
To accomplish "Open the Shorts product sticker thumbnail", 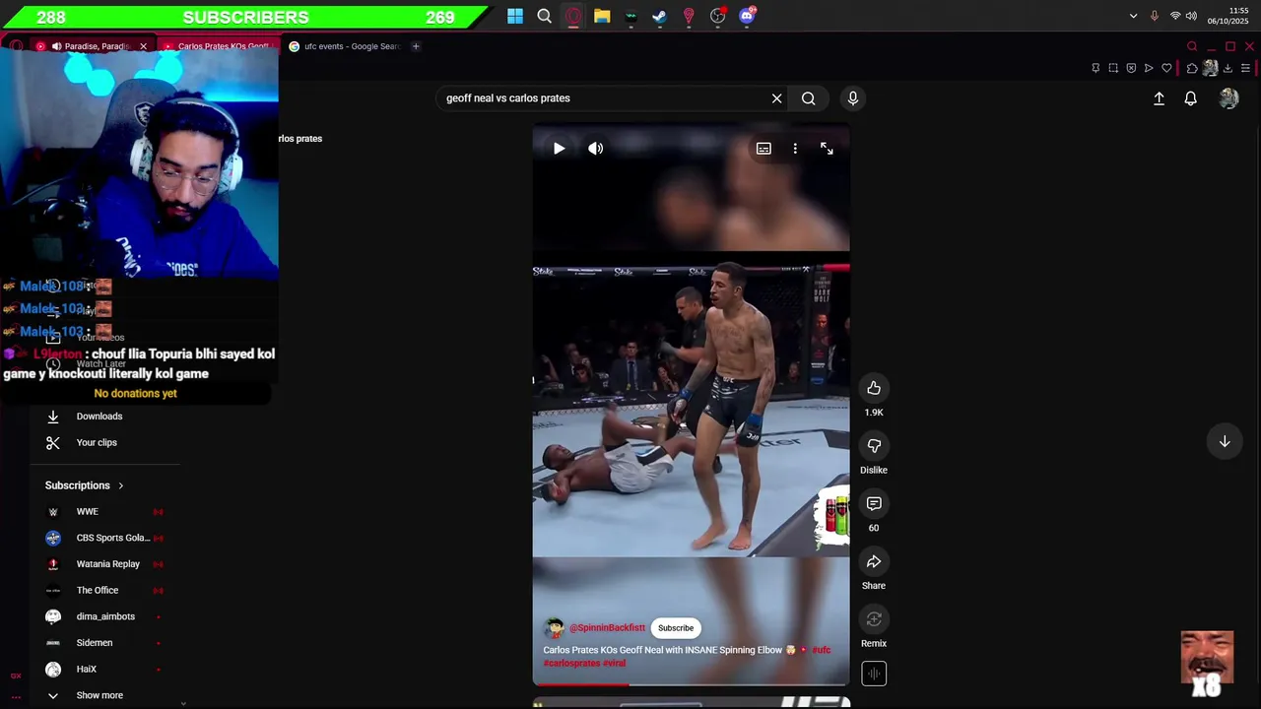I will click(833, 517).
